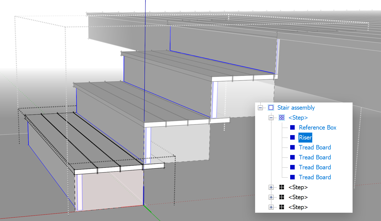Click the square icon next to Riser
The height and width of the screenshot is (221, 381).
coord(293,137)
